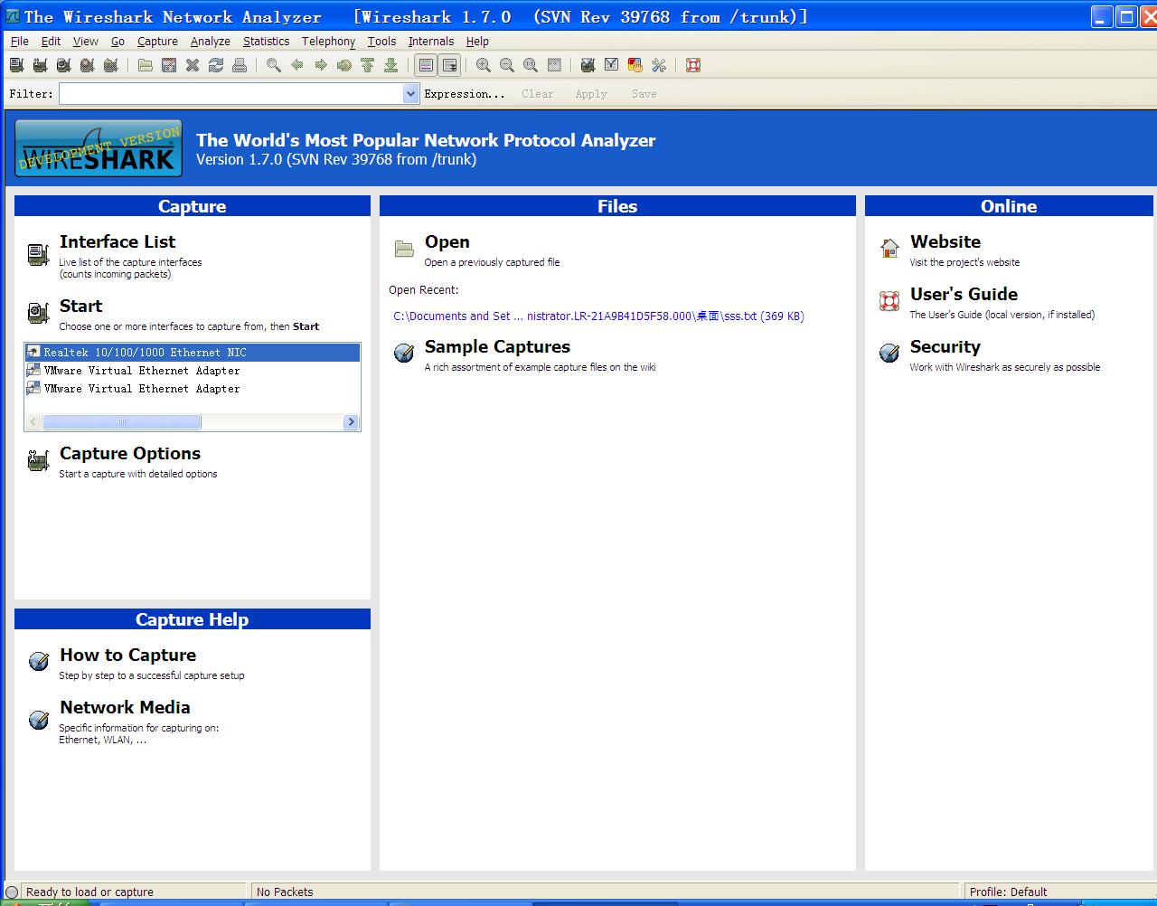
Task: Open find packet with magnifier icon
Action: [x=273, y=65]
